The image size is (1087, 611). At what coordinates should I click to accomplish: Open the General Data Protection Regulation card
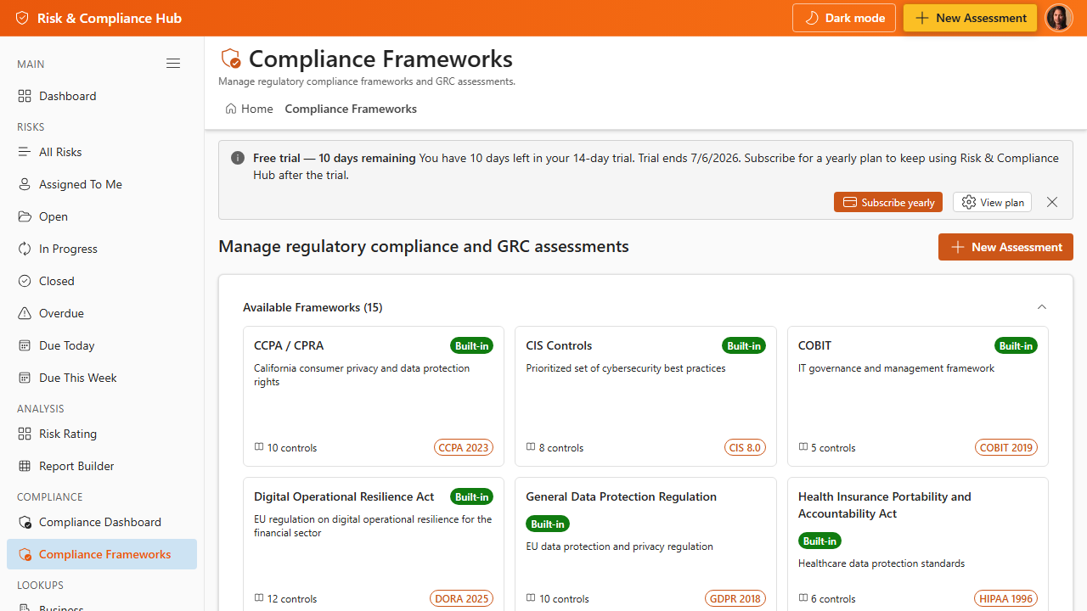click(645, 544)
